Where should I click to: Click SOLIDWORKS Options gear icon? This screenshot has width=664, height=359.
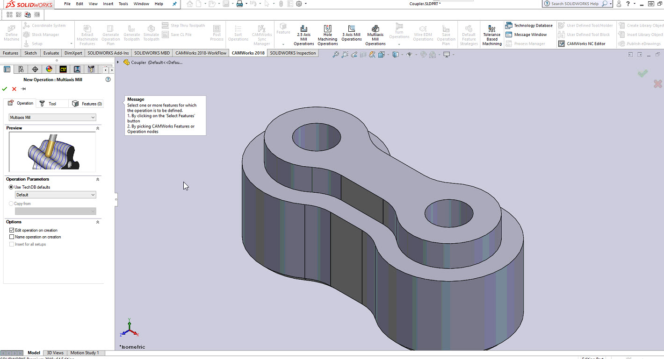[x=299, y=4]
